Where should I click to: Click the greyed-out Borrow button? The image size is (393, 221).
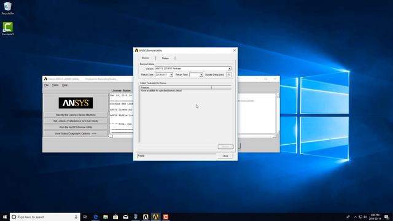pos(225,147)
